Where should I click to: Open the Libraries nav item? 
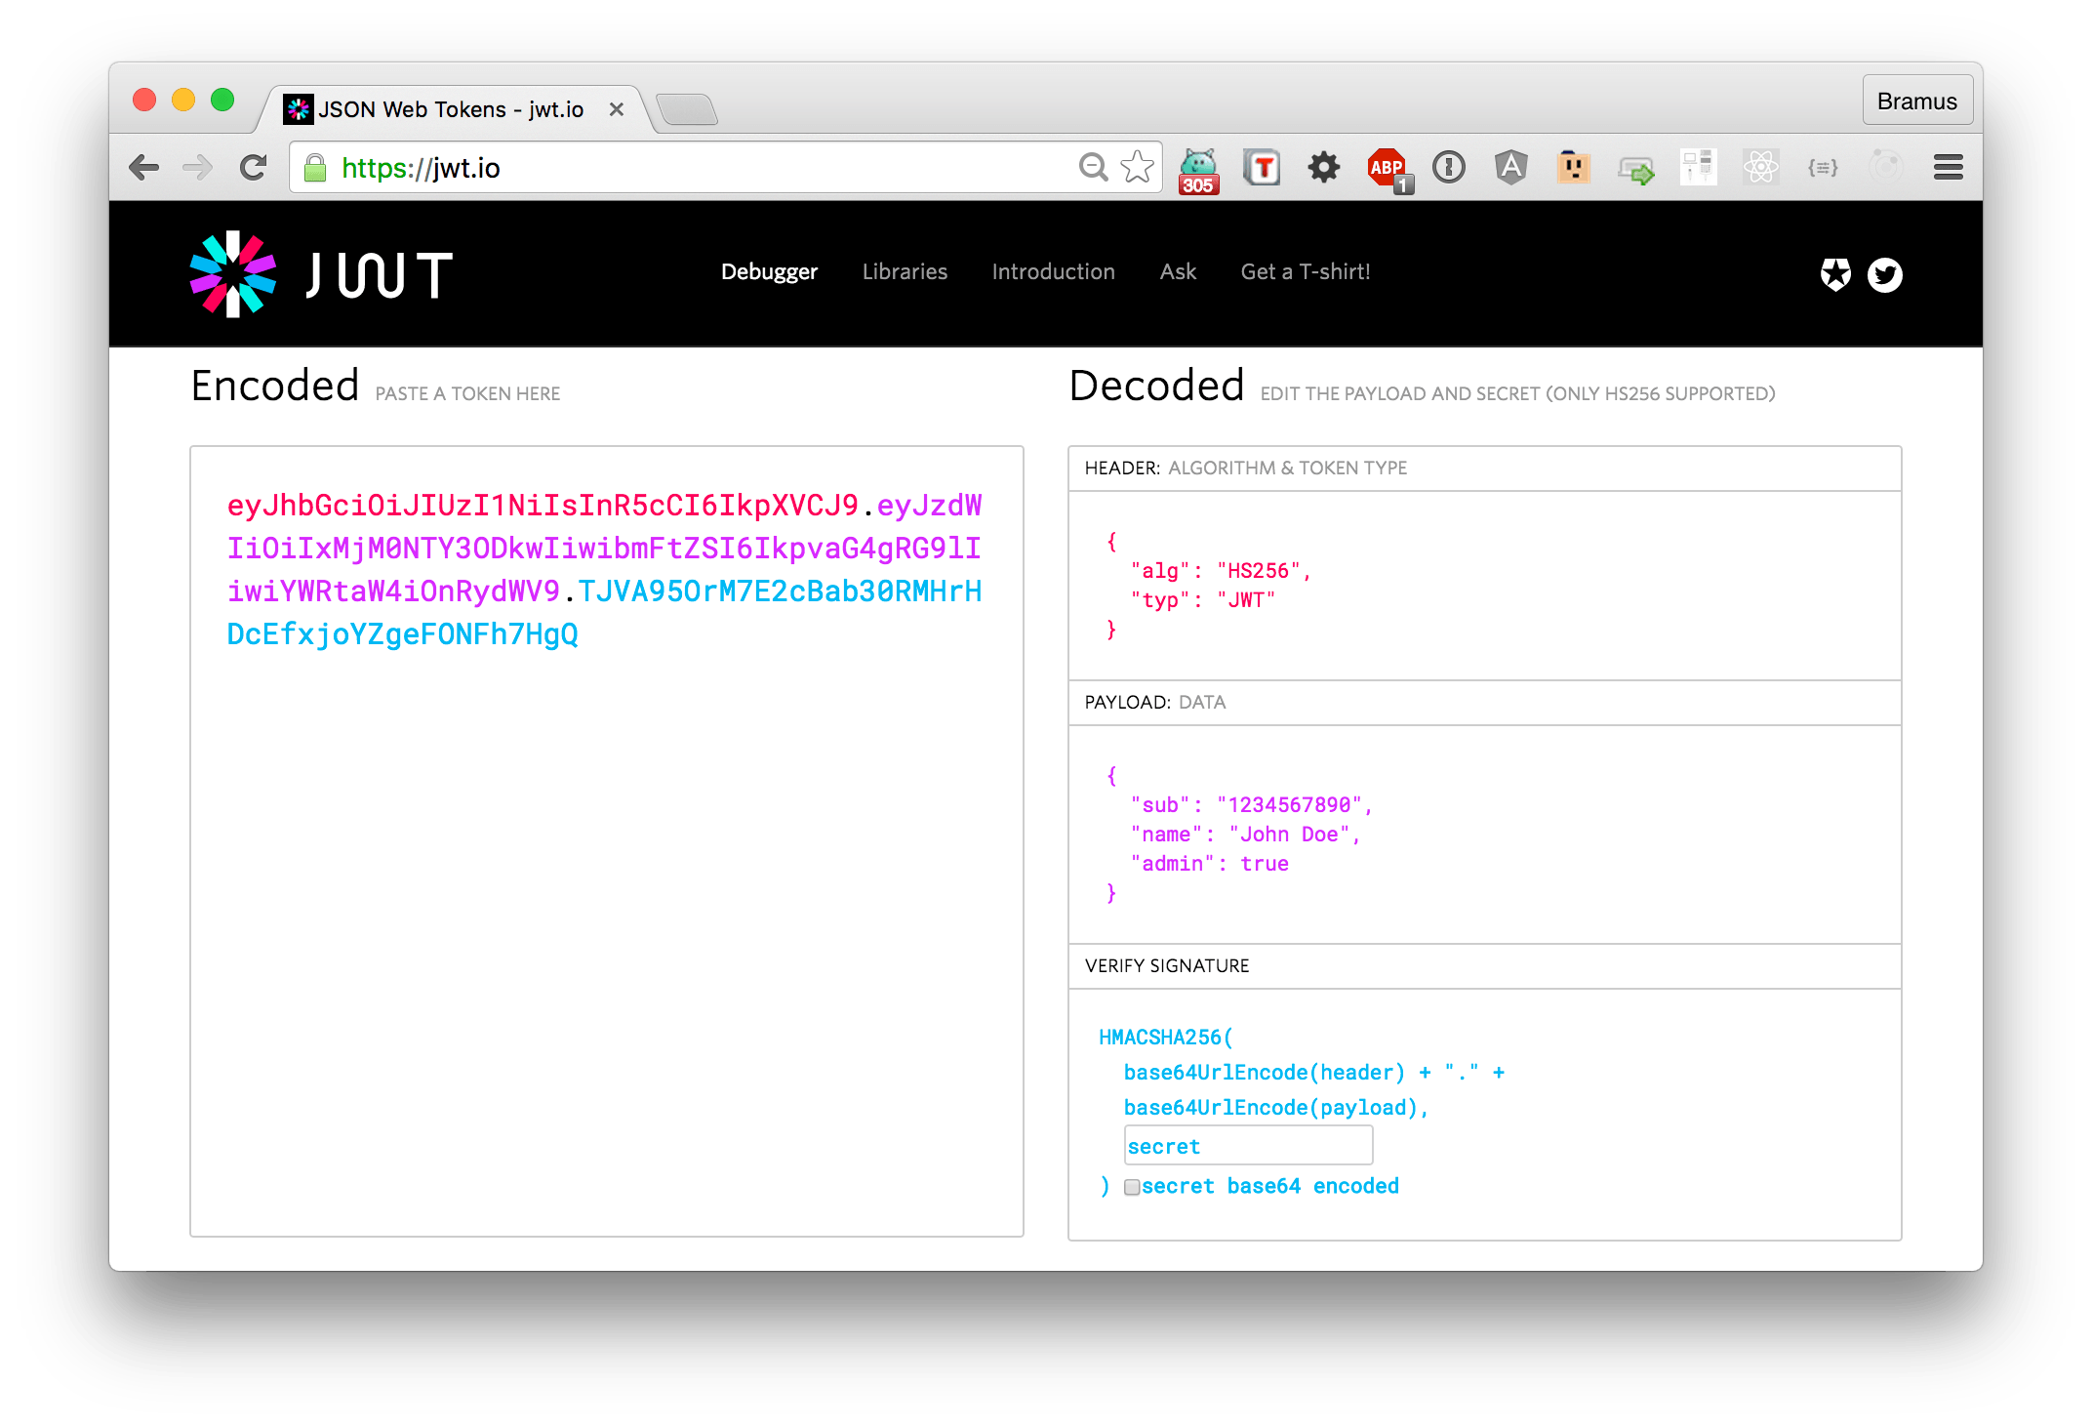(905, 272)
